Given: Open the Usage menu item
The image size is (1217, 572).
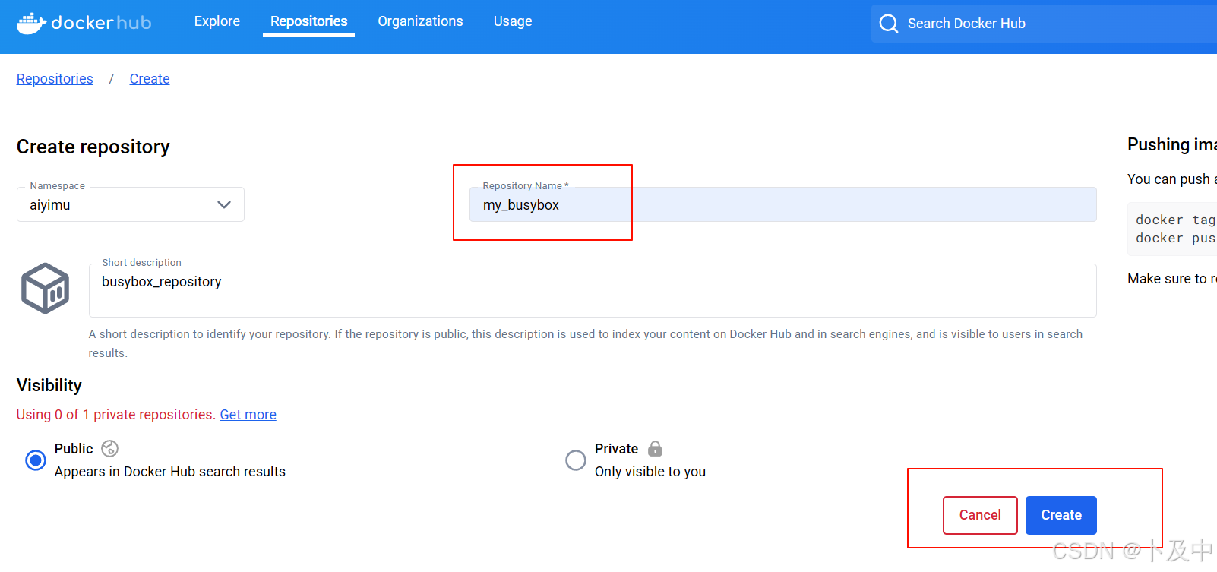Looking at the screenshot, I should [x=513, y=21].
